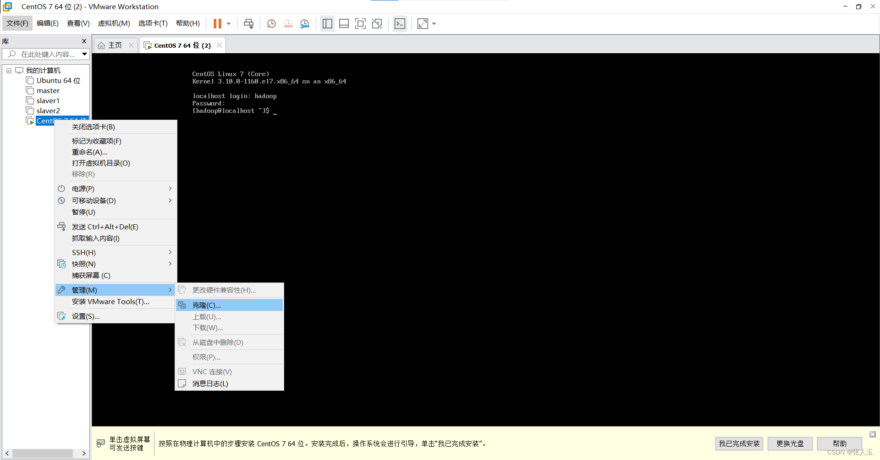The width and height of the screenshot is (880, 460).
Task: Expand the 电源(P) submenu
Action: click(x=115, y=188)
